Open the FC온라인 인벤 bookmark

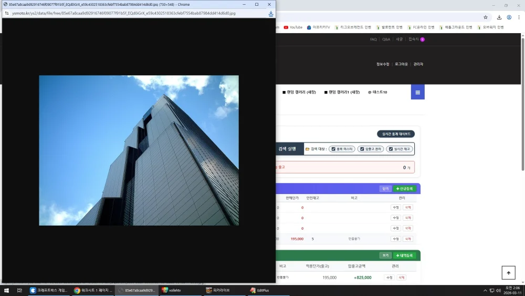point(421,27)
